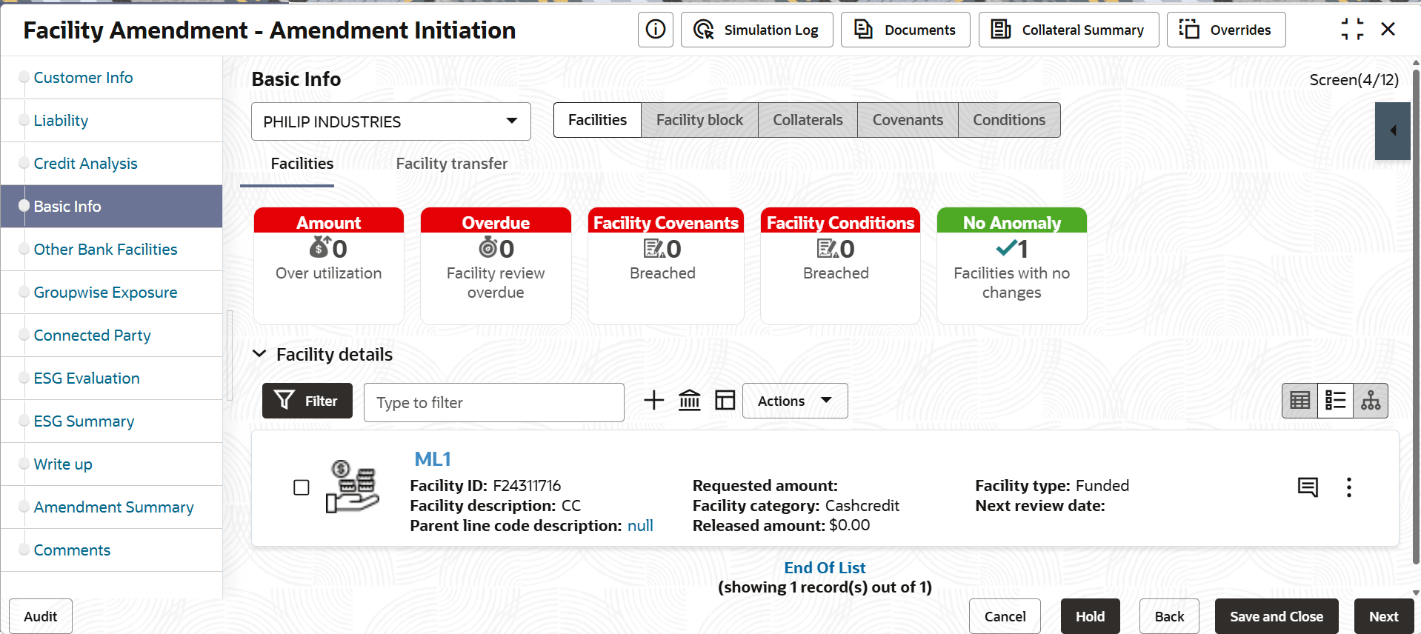Expand the right side panel arrow
This screenshot has width=1421, height=634.
[1393, 130]
